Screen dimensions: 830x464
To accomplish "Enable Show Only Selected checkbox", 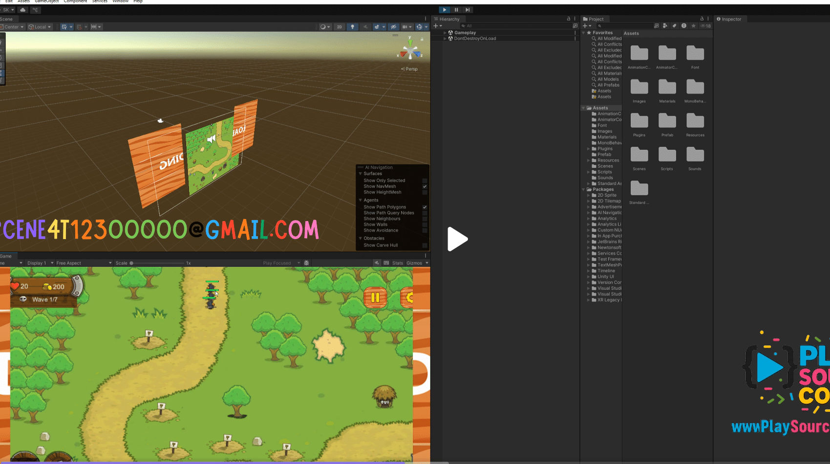I will coord(425,181).
